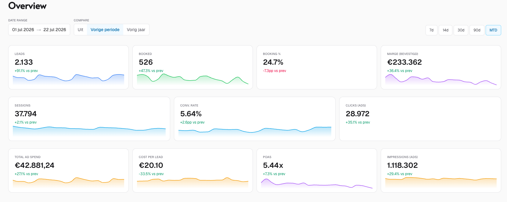Click the +2.1% vs prev indicator
The width and height of the screenshot is (507, 202).
tap(26, 122)
